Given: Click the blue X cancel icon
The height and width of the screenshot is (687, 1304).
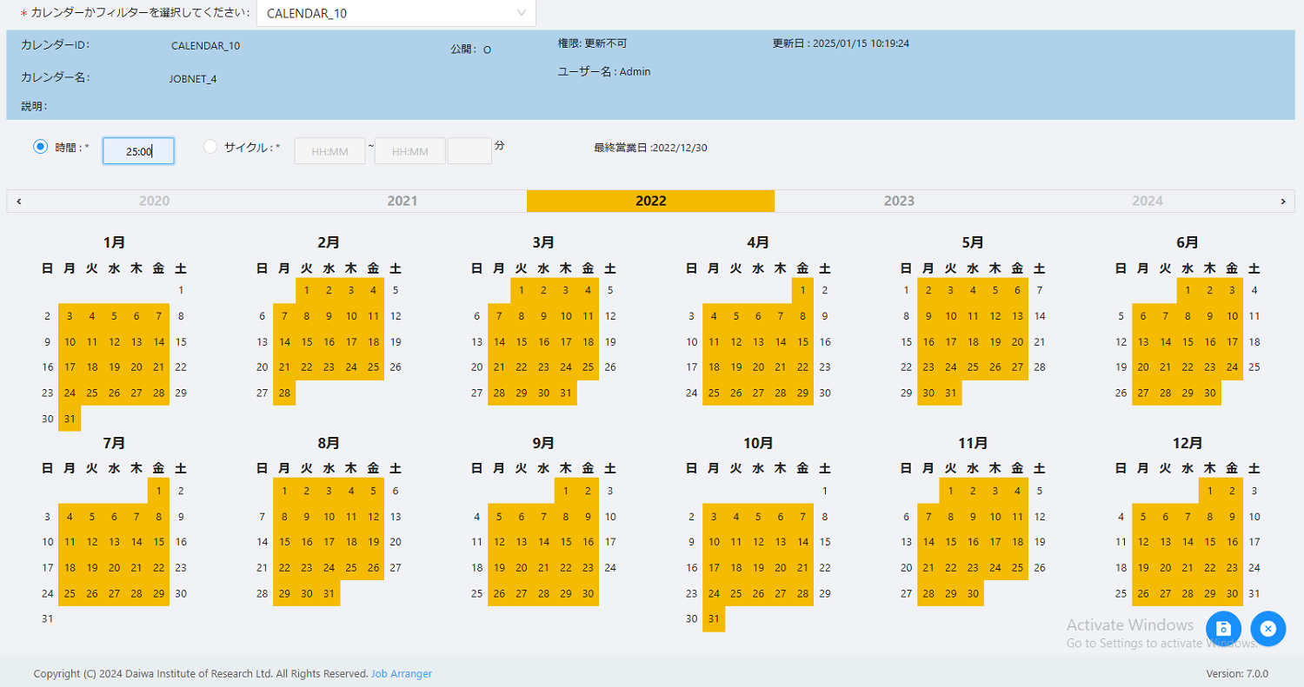Looking at the screenshot, I should 1268,629.
